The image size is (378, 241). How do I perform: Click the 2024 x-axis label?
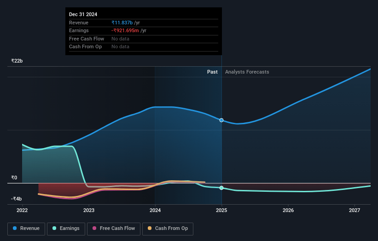click(x=155, y=210)
